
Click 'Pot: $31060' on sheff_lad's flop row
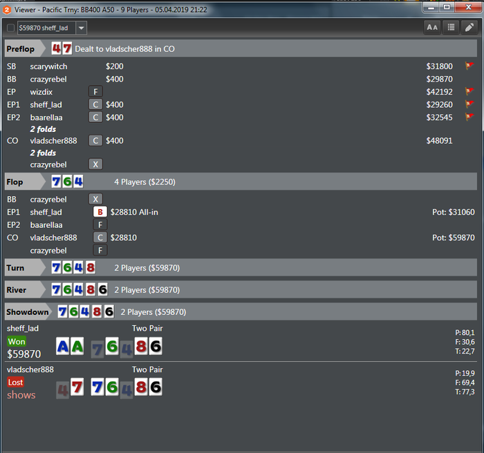click(454, 212)
